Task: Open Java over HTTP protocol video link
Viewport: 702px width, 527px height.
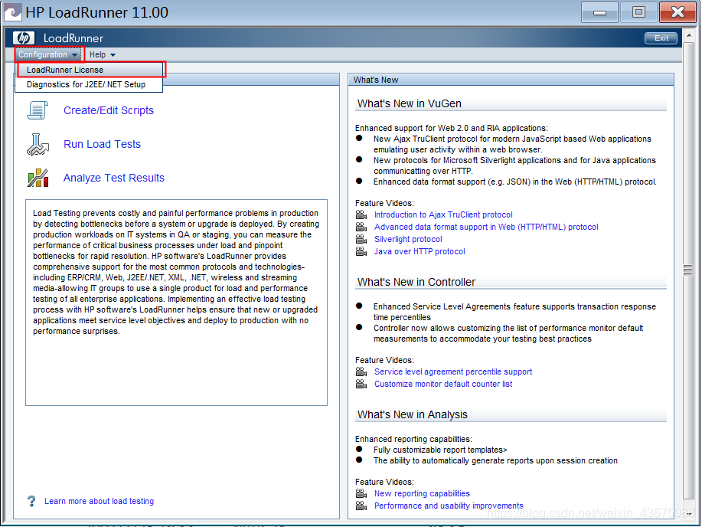Action: (x=420, y=251)
